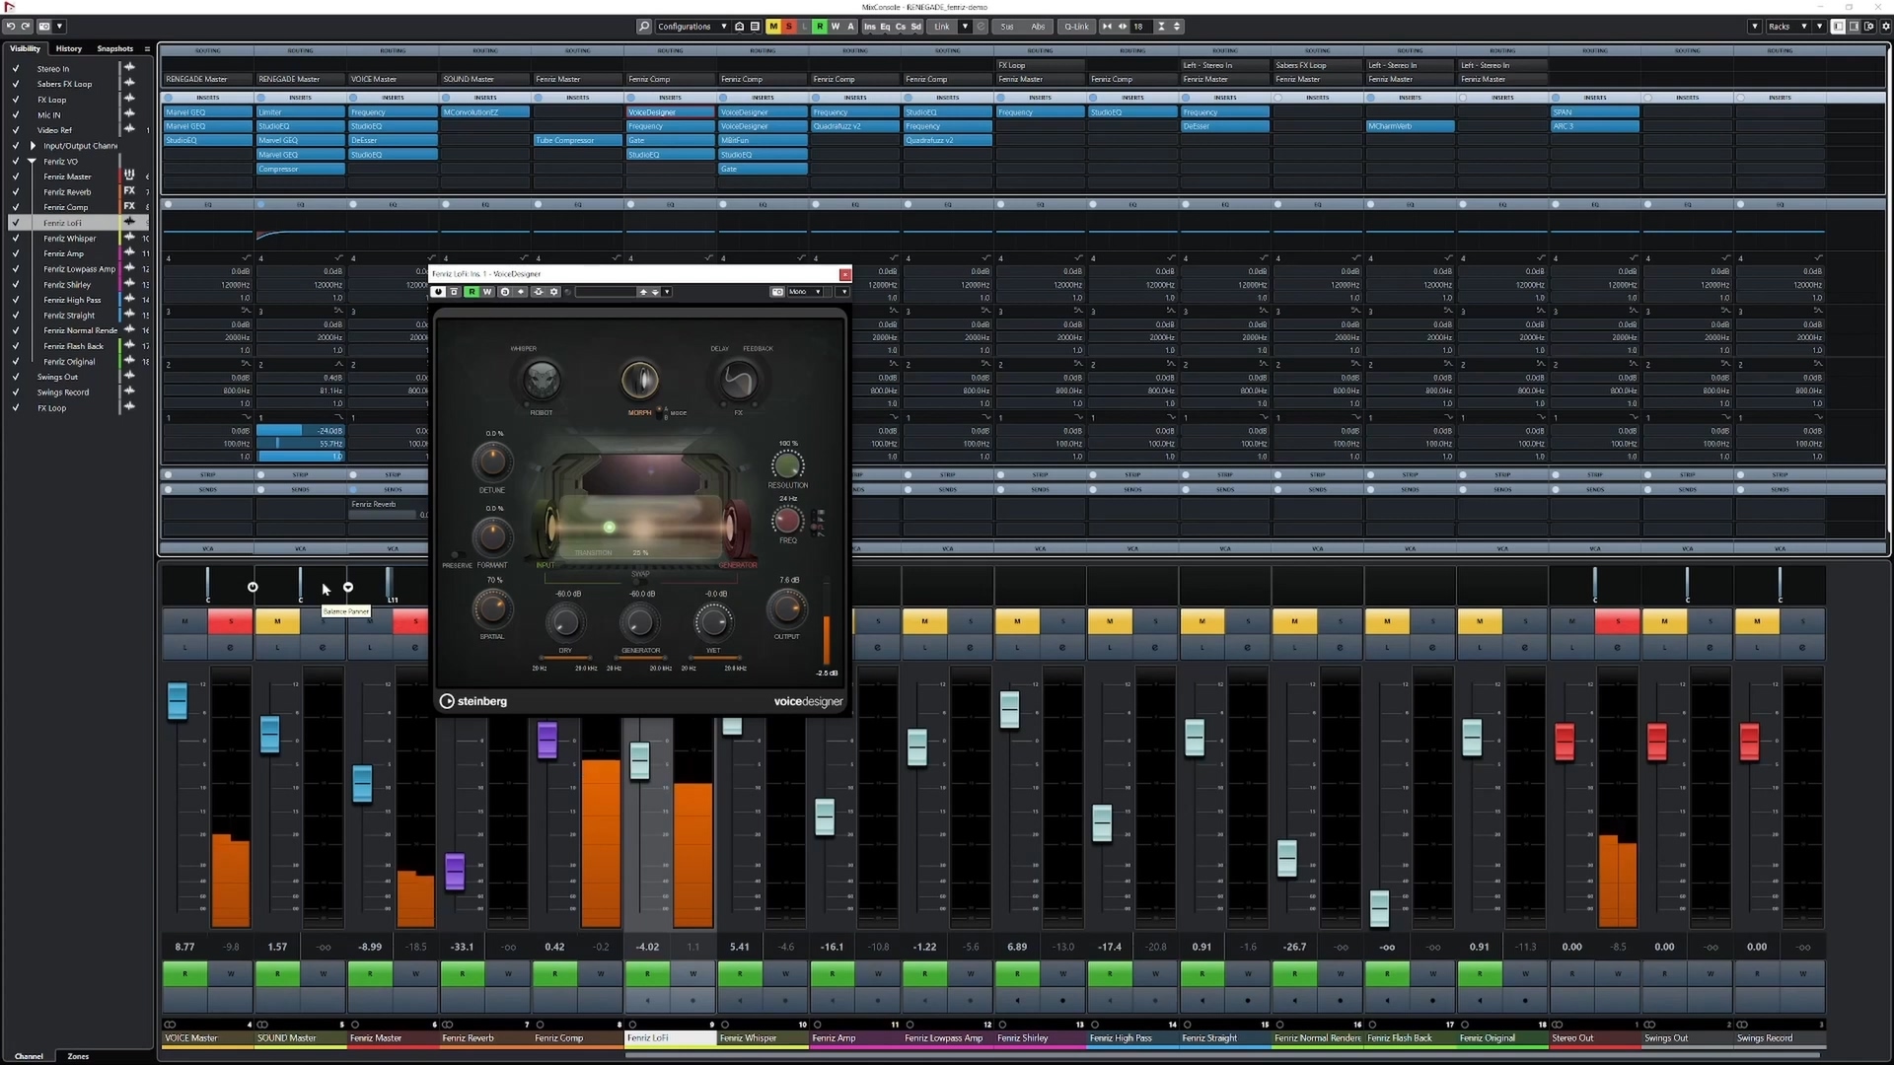The width and height of the screenshot is (1894, 1065).
Task: Click the Fenriz LoFi channel name label
Action: tap(670, 1038)
